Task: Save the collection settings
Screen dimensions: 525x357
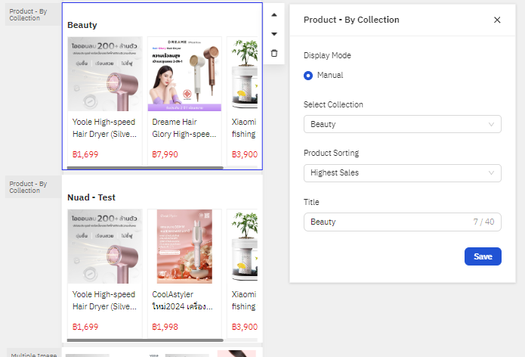Action: [x=483, y=256]
